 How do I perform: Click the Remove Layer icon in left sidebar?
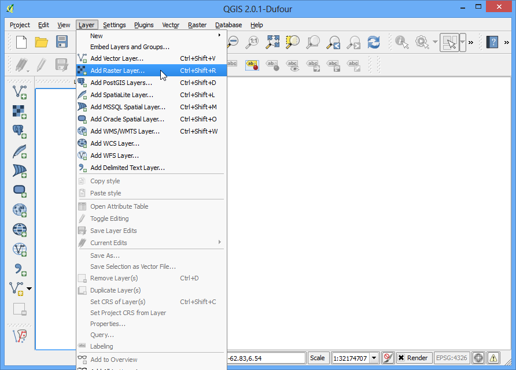pos(20,309)
